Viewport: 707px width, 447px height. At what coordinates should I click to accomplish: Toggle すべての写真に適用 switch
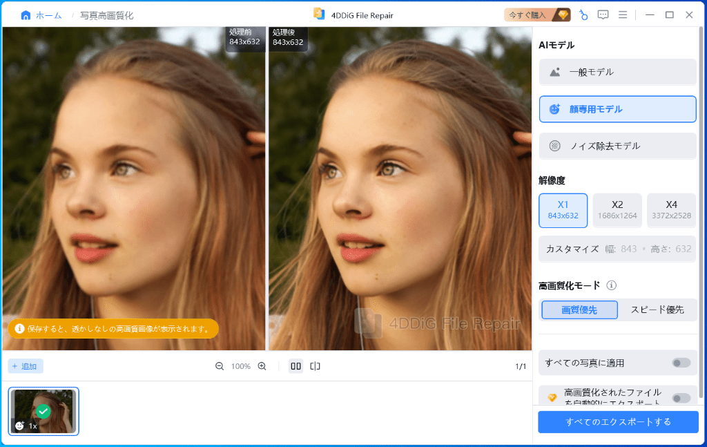(x=681, y=363)
